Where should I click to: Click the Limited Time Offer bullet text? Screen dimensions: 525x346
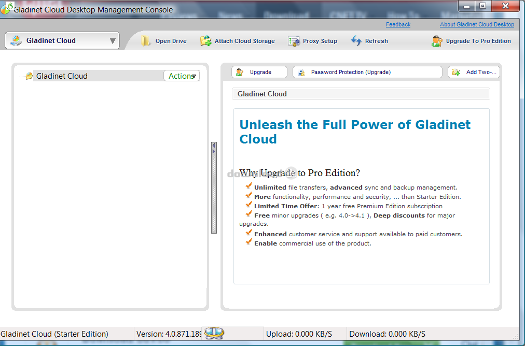click(348, 206)
